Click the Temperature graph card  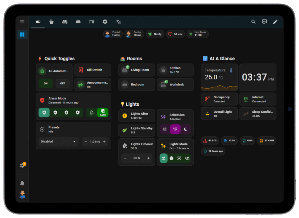(219, 78)
